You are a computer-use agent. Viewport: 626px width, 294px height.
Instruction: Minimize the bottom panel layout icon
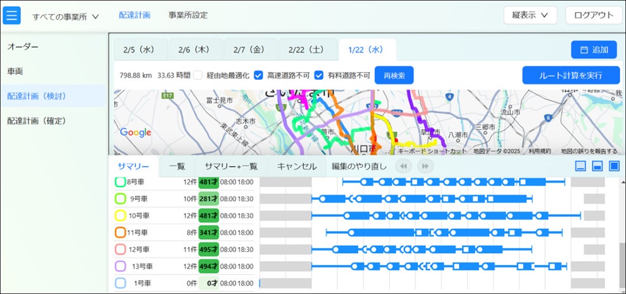click(x=580, y=166)
